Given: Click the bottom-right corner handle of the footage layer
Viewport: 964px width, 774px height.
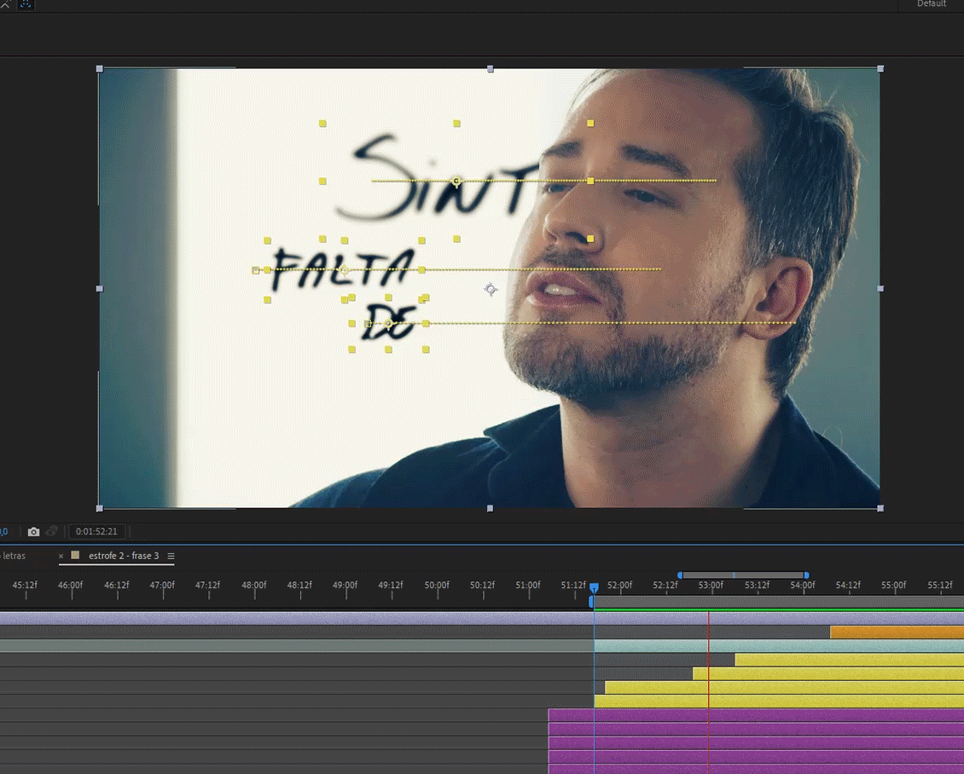Looking at the screenshot, I should coord(880,509).
